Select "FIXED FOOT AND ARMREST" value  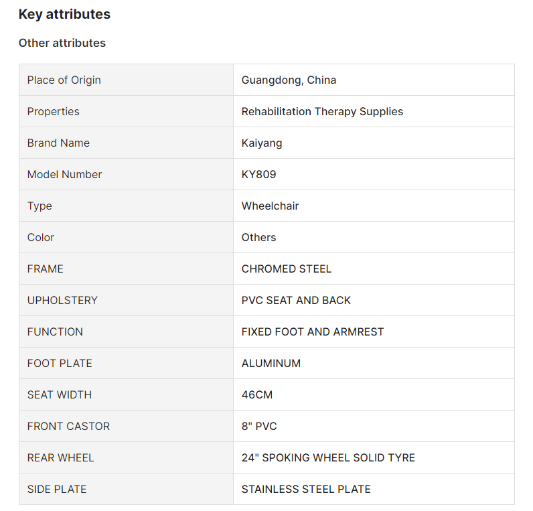[x=313, y=332]
